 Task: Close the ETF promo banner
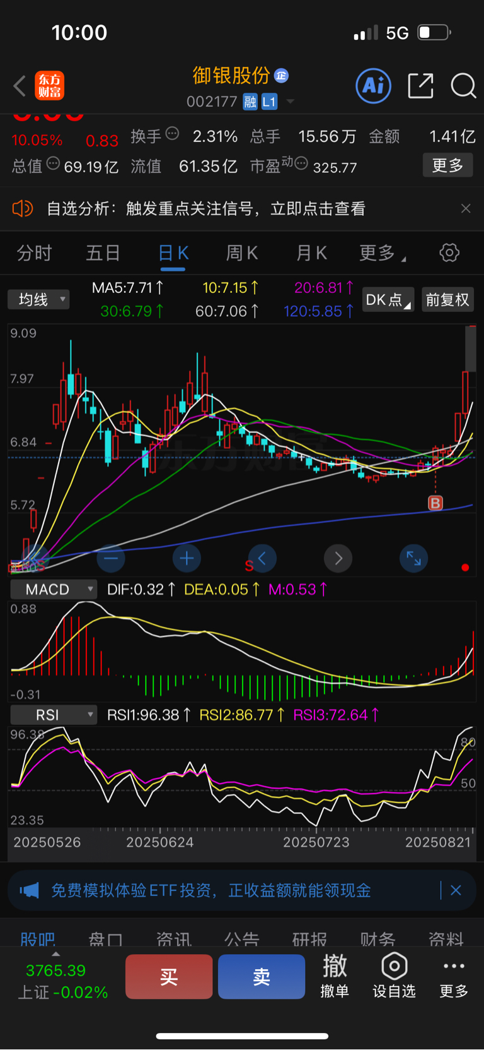pos(456,890)
